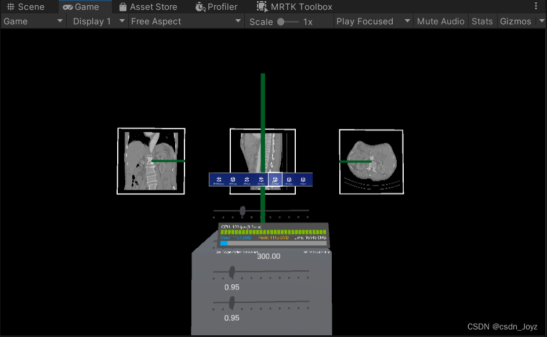The width and height of the screenshot is (547, 337).
Task: Click the slider knob under 300.00 value
Action: pyautogui.click(x=232, y=272)
